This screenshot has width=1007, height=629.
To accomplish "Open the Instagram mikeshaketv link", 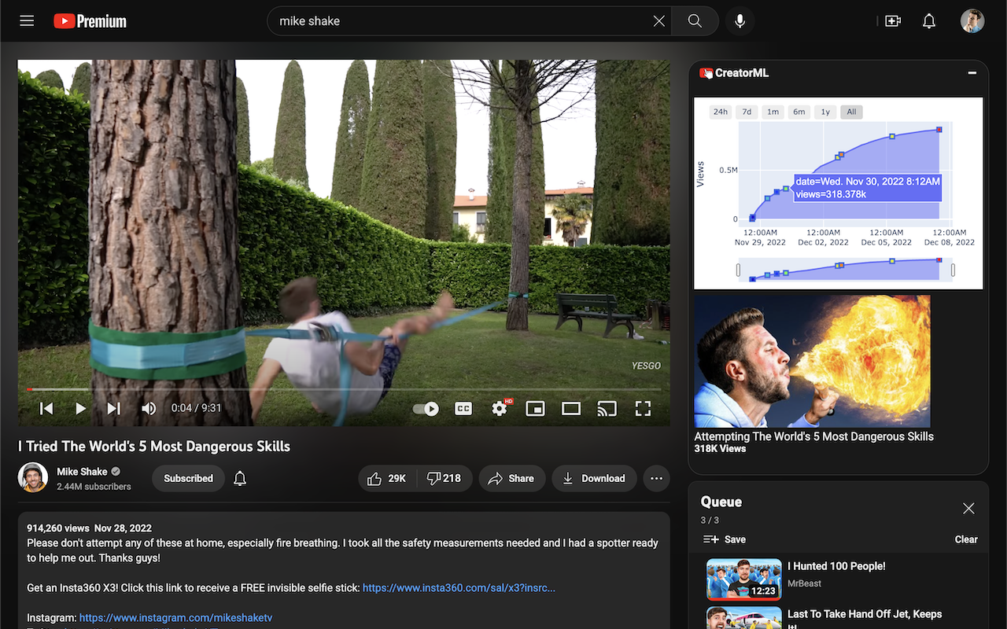I will pos(175,618).
